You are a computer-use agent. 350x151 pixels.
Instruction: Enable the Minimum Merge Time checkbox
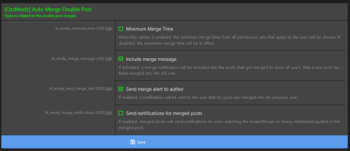pos(121,29)
